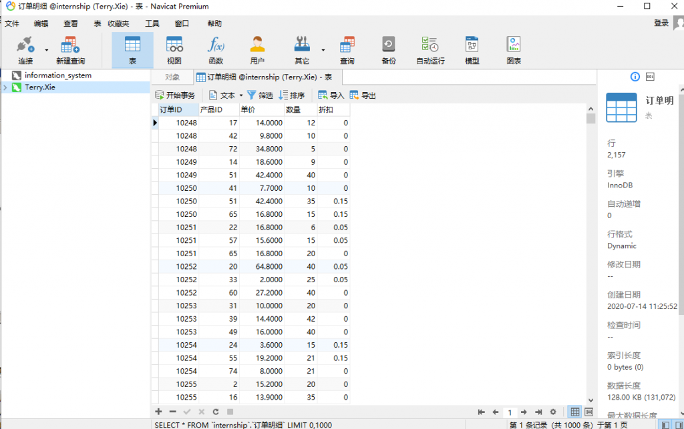
Task: Click the 筛选 filter button
Action: (x=260, y=95)
